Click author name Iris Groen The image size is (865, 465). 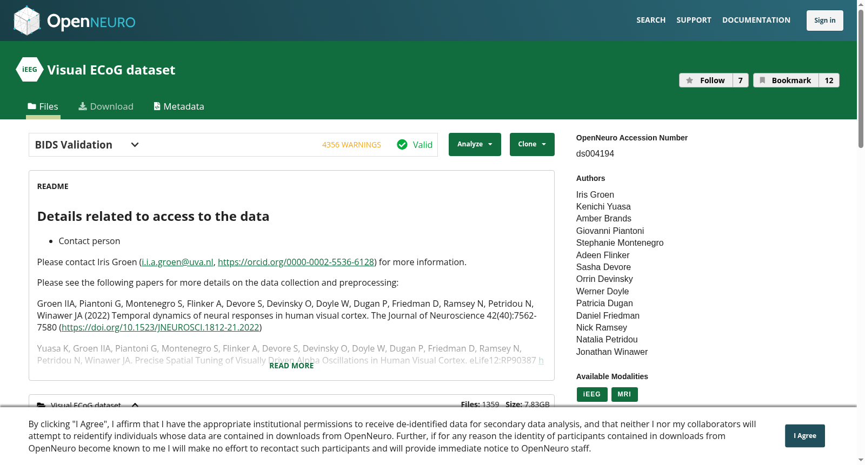595,194
